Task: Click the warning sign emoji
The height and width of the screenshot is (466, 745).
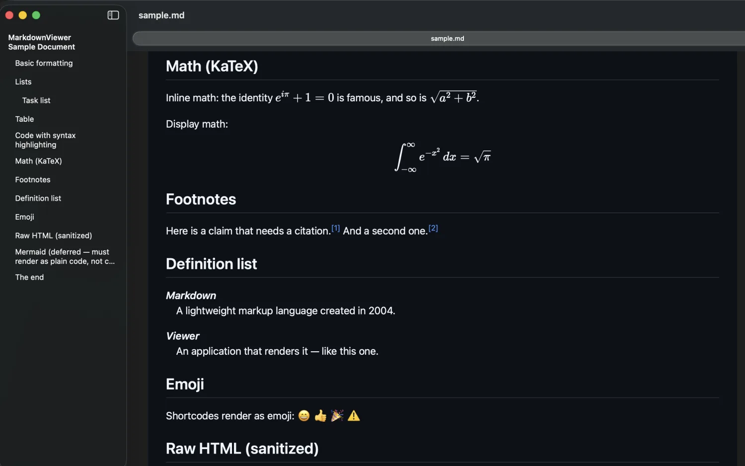Action: click(354, 416)
